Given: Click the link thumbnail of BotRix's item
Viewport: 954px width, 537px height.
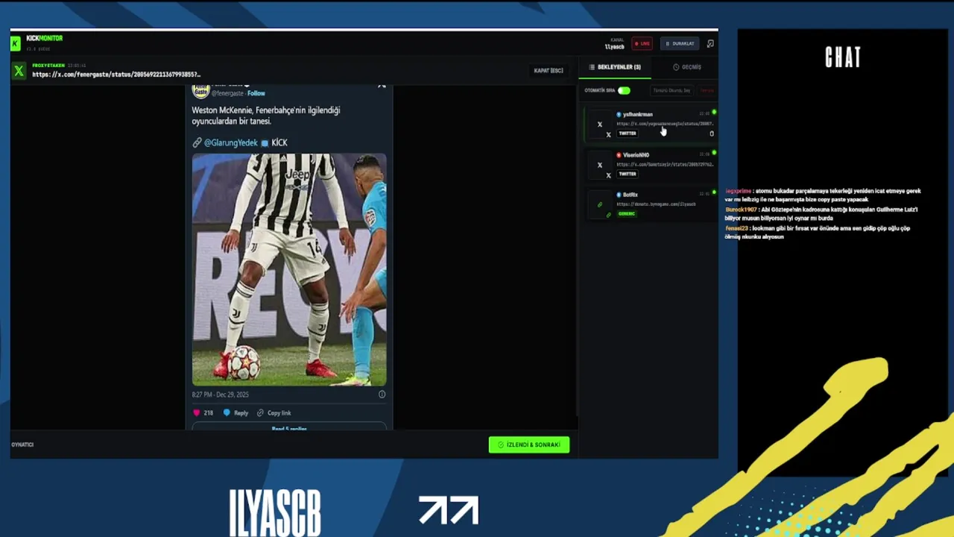Looking at the screenshot, I should click(600, 204).
